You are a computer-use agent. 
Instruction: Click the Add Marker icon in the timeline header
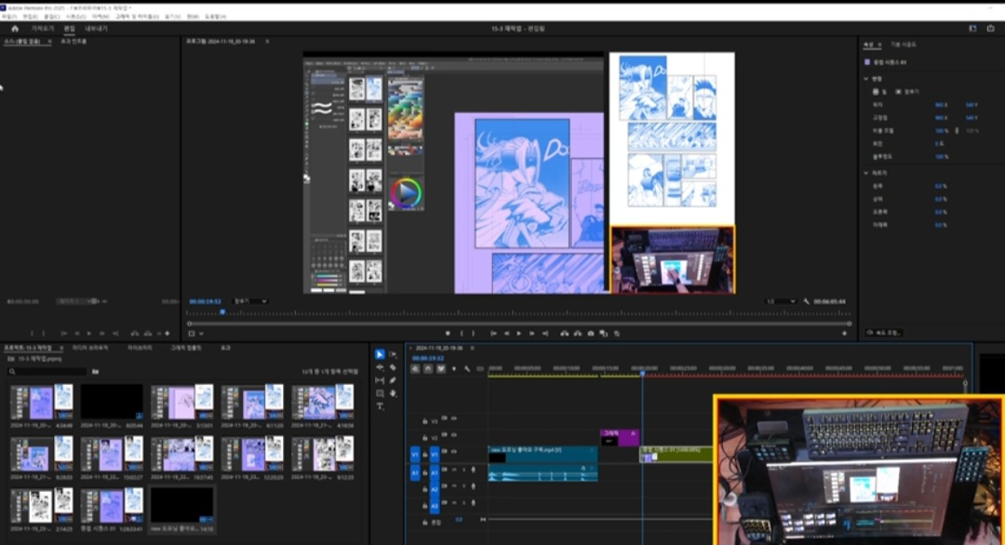click(x=454, y=369)
